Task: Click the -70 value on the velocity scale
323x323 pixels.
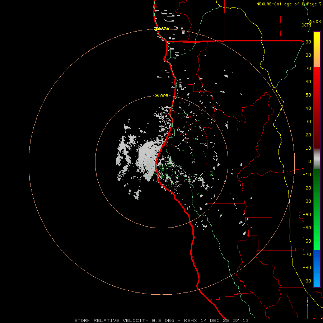Action: [x=307, y=254]
